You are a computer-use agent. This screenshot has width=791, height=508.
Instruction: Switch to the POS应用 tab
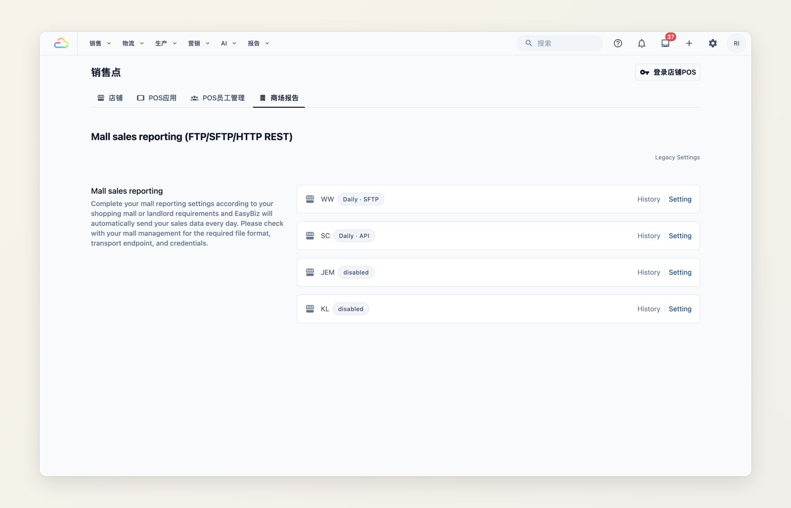157,98
